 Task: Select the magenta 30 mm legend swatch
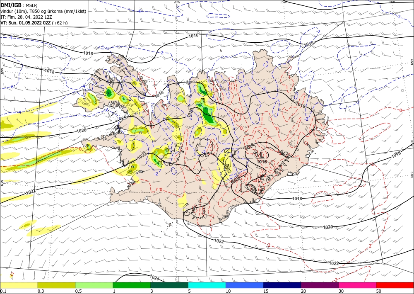[358, 285]
